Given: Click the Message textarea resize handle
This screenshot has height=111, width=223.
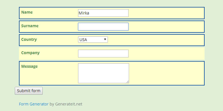Looking at the screenshot, I should [128, 82].
